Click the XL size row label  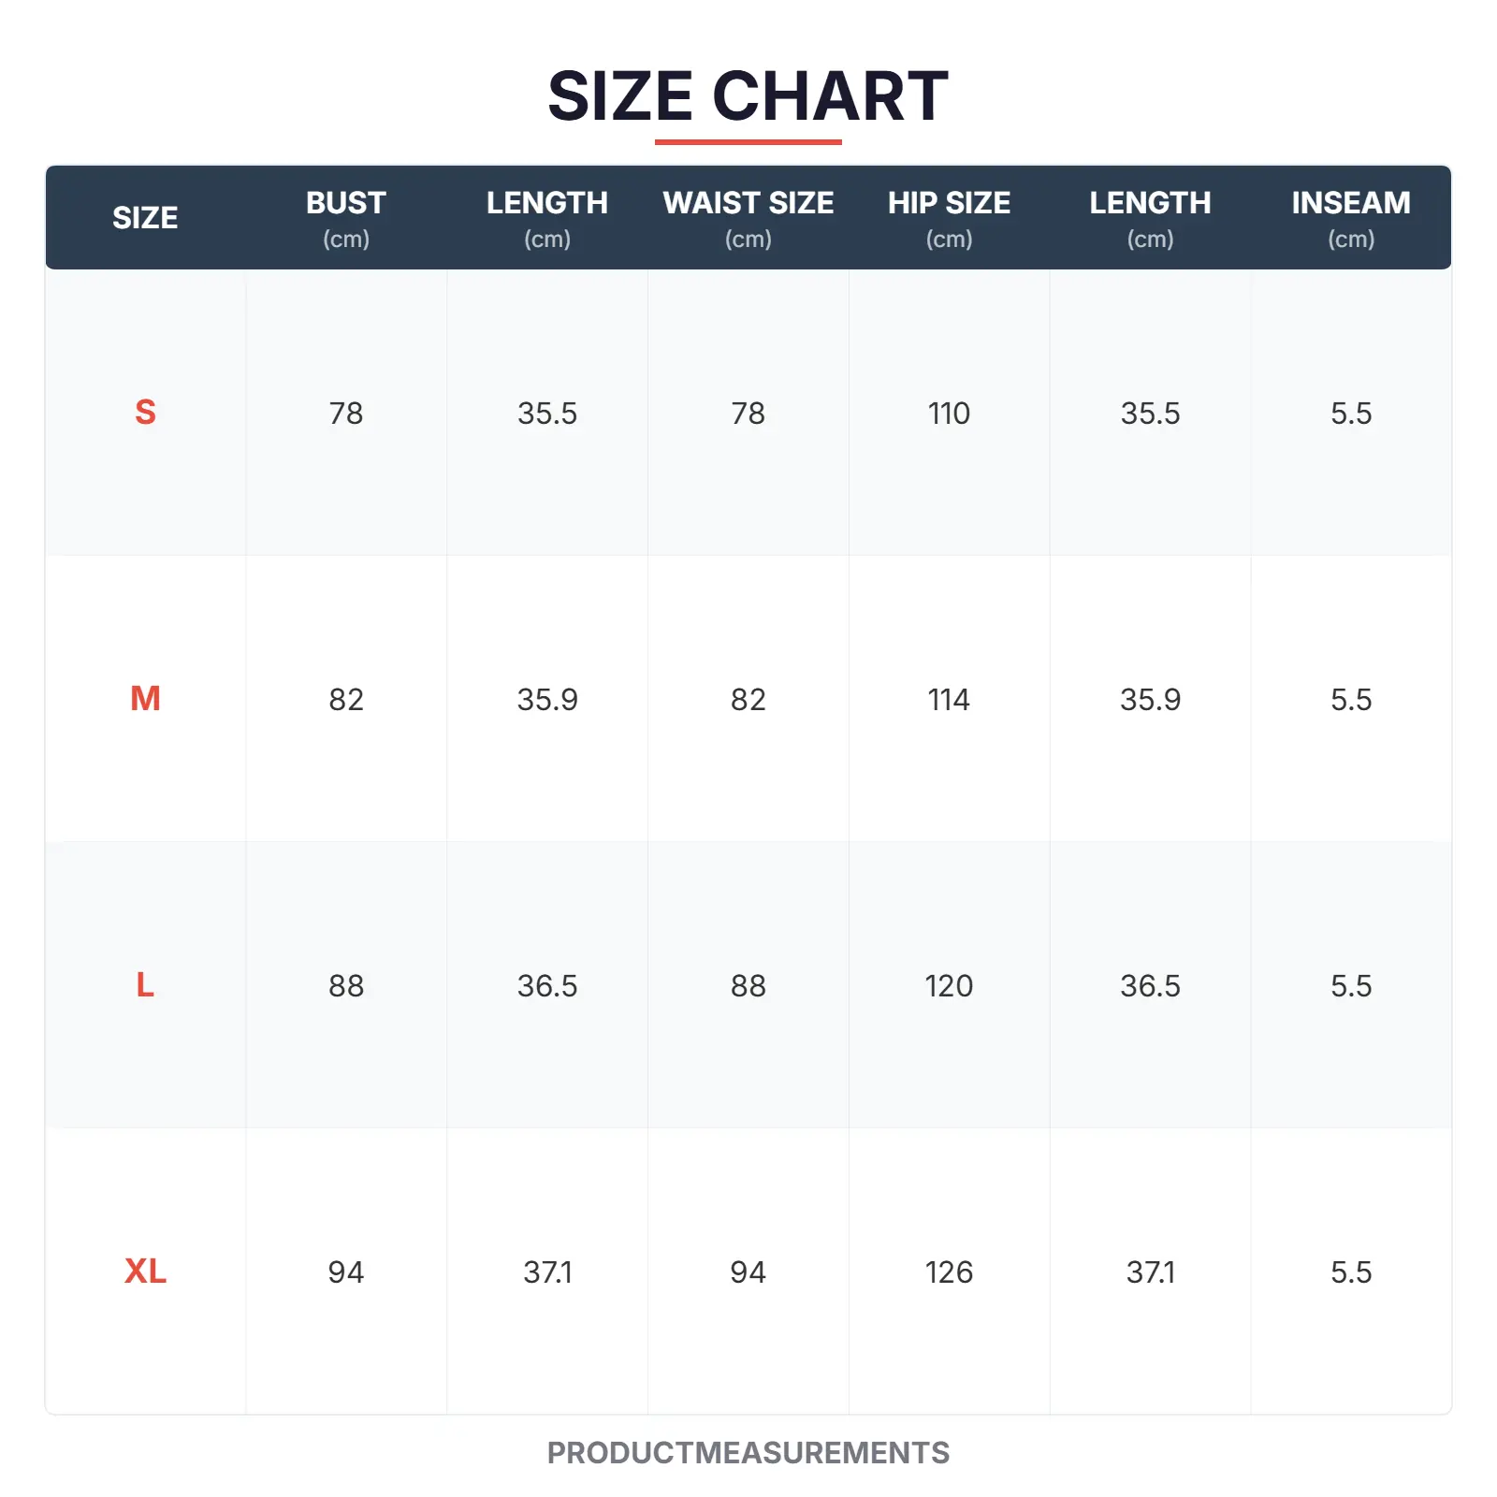point(145,1272)
